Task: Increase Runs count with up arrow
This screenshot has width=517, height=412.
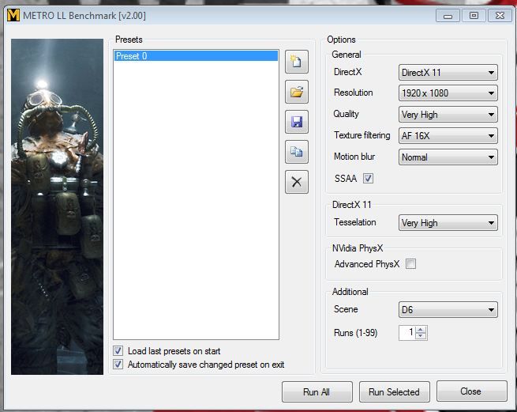Action: [x=421, y=330]
